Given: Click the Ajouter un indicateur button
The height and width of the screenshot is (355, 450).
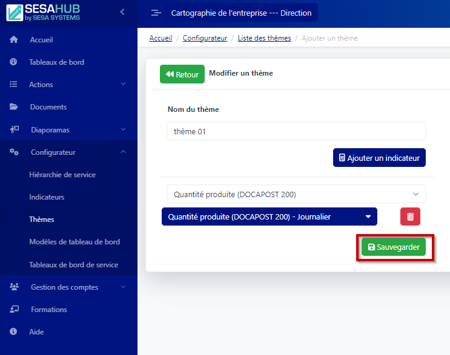Looking at the screenshot, I should [x=379, y=158].
